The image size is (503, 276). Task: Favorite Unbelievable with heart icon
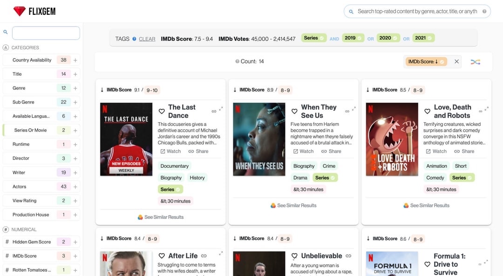pyautogui.click(x=294, y=256)
